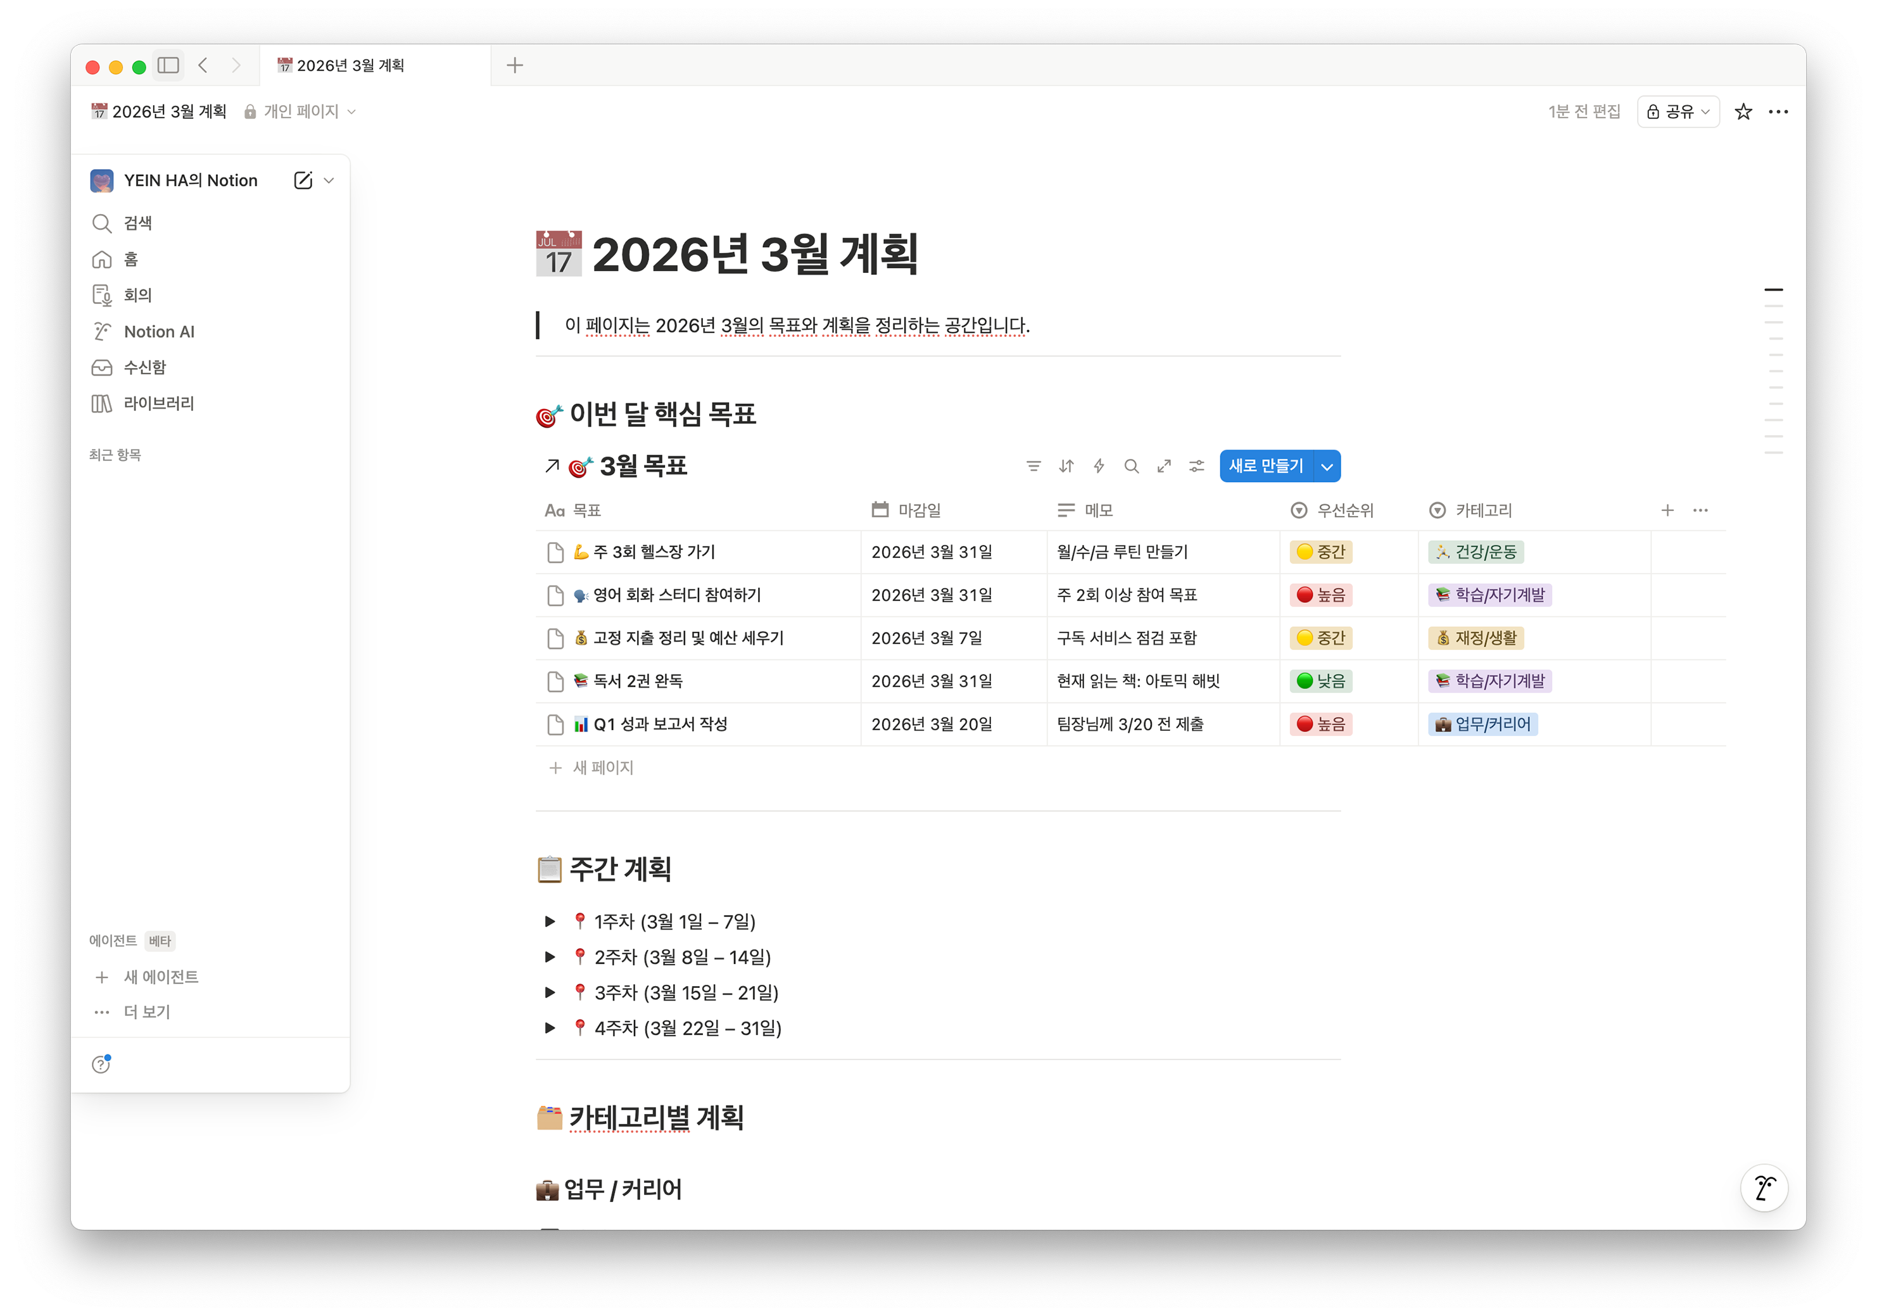Open Notion AI in the sidebar
1877x1316 pixels.
[x=158, y=332]
